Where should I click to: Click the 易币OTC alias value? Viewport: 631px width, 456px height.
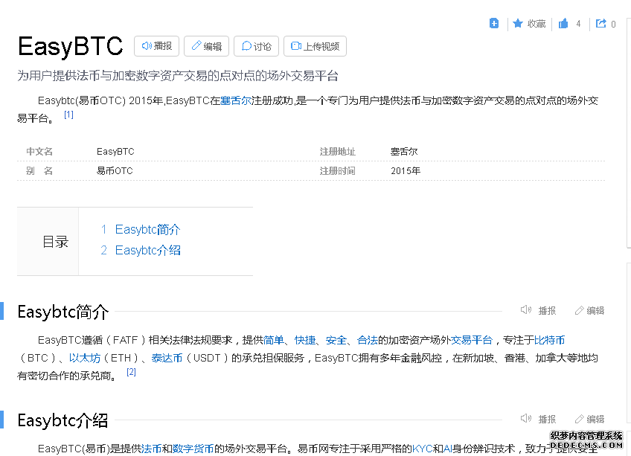(115, 171)
